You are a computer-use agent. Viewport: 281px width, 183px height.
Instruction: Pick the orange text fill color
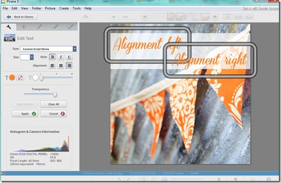(12, 78)
